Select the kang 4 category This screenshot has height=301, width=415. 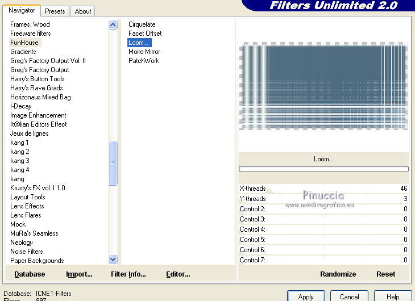[x=19, y=170]
